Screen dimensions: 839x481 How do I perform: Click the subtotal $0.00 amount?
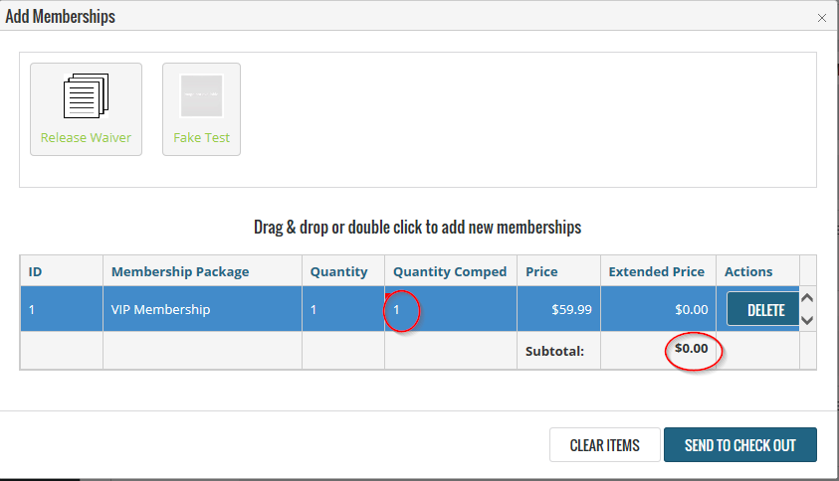[x=692, y=349]
